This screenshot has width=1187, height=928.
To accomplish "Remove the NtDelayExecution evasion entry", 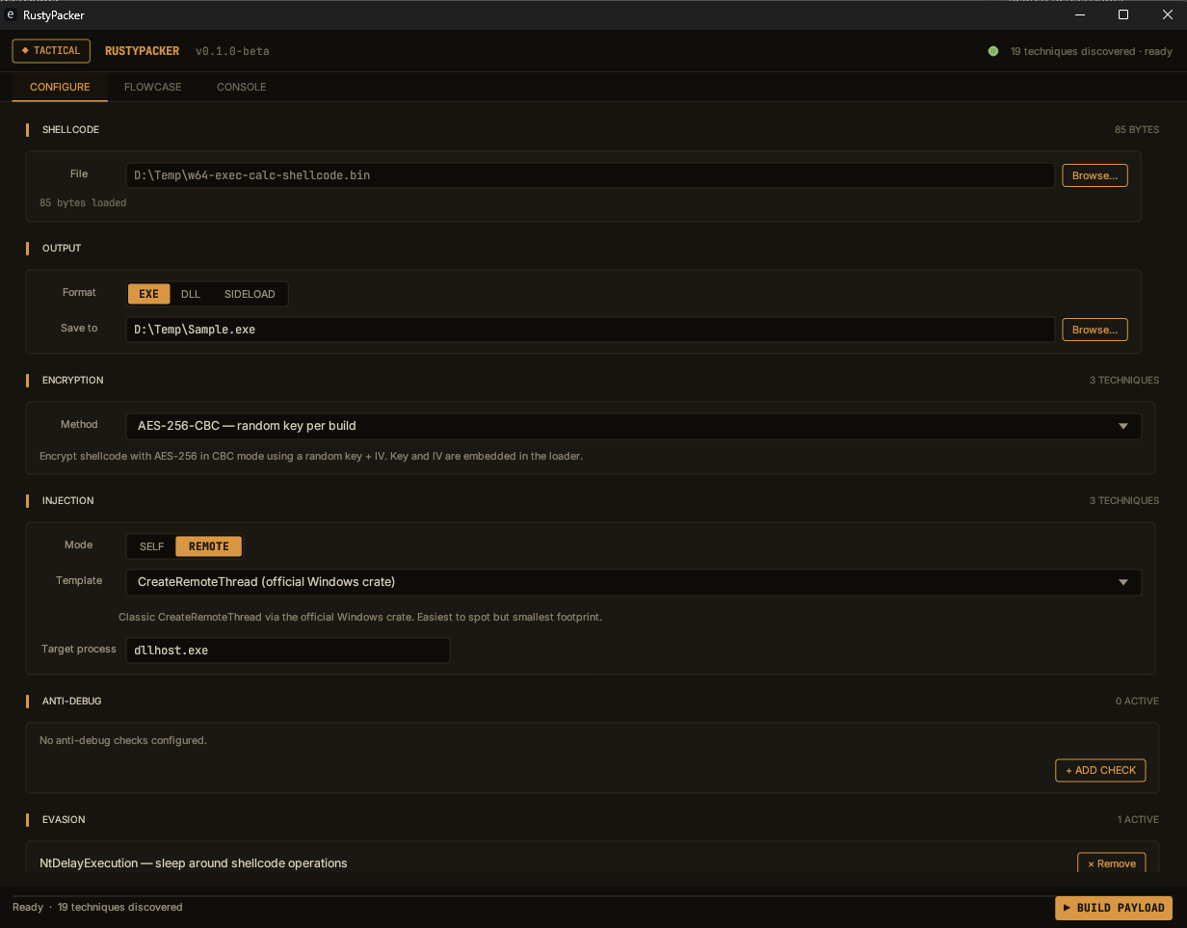I will [1111, 863].
